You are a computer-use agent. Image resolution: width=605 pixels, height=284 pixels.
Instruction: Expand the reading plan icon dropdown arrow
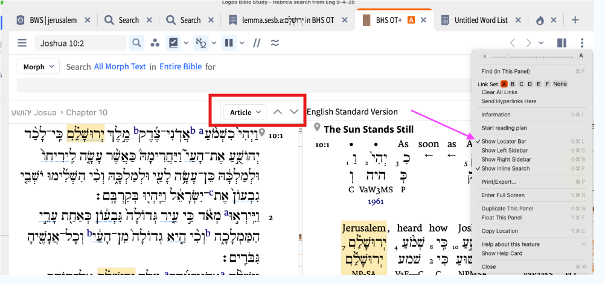(x=186, y=43)
